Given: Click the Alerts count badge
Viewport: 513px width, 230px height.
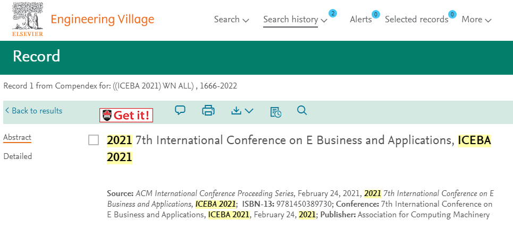Looking at the screenshot, I should (375, 14).
